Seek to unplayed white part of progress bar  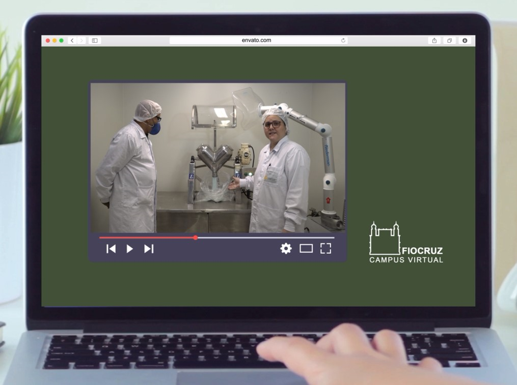pos(265,238)
